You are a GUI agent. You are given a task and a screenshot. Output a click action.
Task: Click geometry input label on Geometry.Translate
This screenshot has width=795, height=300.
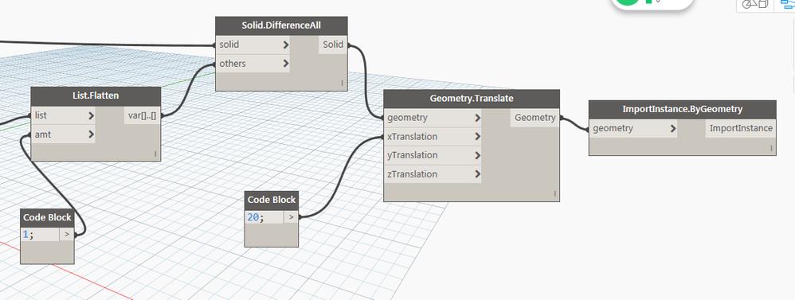point(407,118)
